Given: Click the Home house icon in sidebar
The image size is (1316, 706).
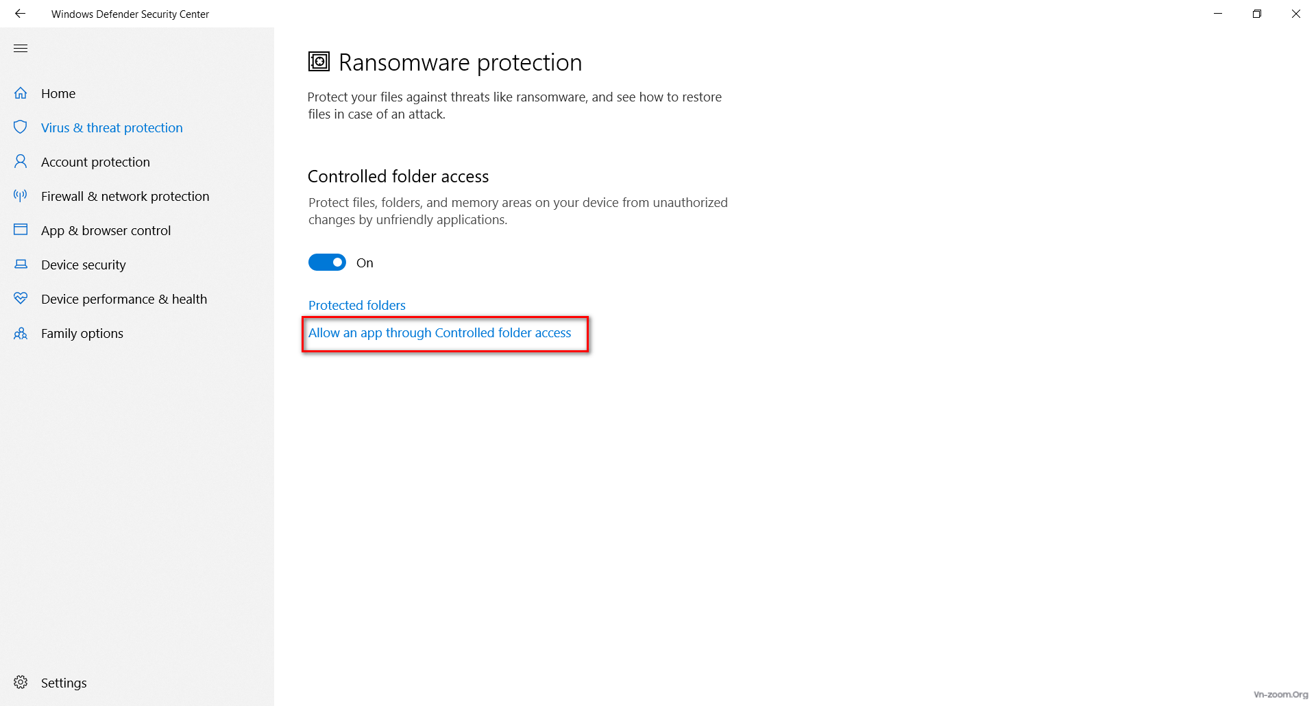Looking at the screenshot, I should [x=21, y=93].
